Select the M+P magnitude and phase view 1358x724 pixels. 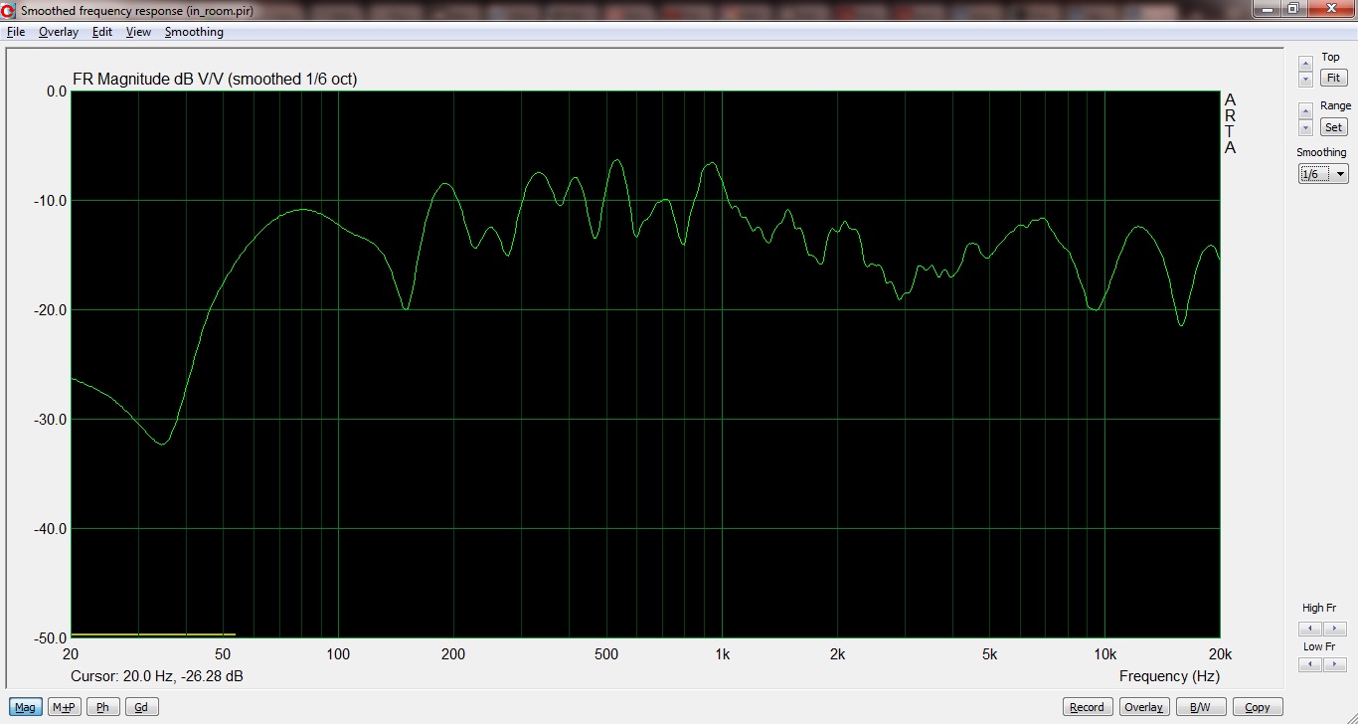coord(64,707)
